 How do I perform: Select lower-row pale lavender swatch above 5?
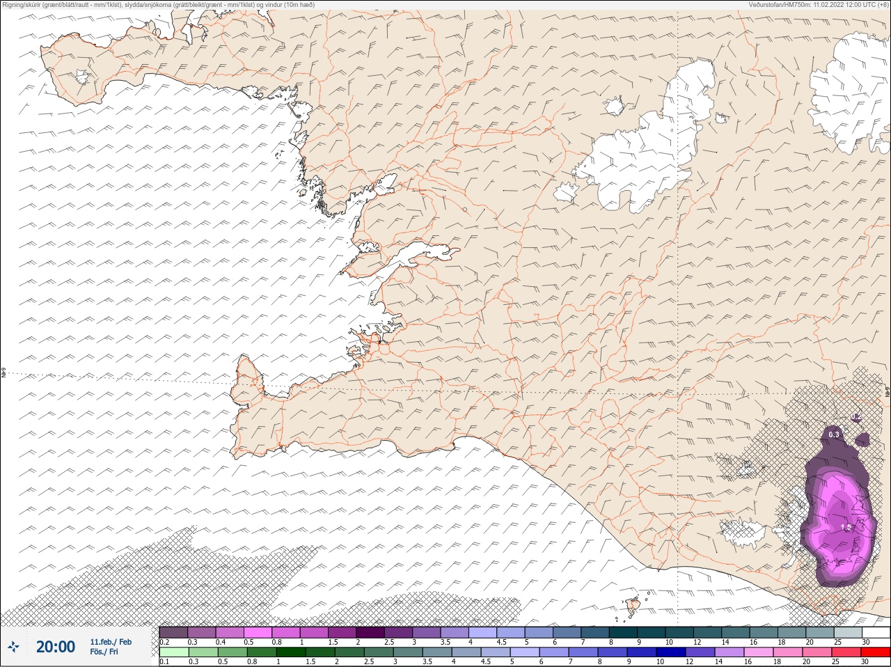point(524,652)
